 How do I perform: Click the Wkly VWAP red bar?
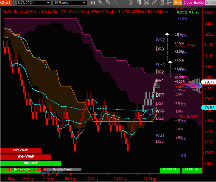tap(26, 157)
